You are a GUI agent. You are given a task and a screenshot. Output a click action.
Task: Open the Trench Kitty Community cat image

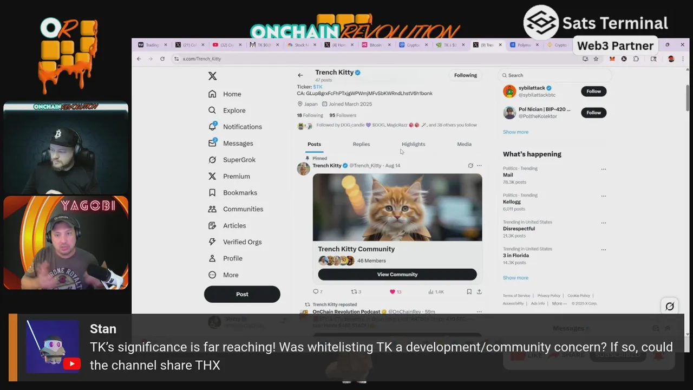tap(397, 207)
